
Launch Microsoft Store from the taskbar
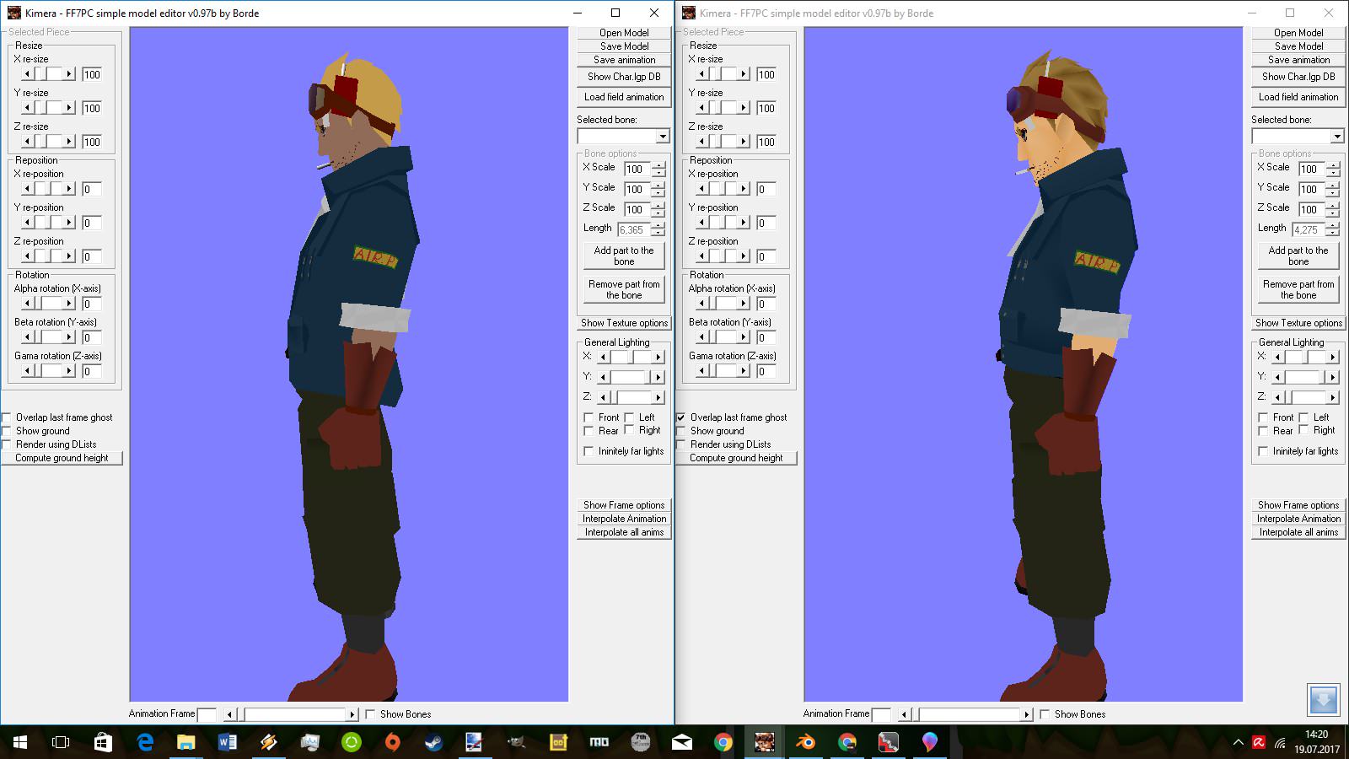pos(103,742)
